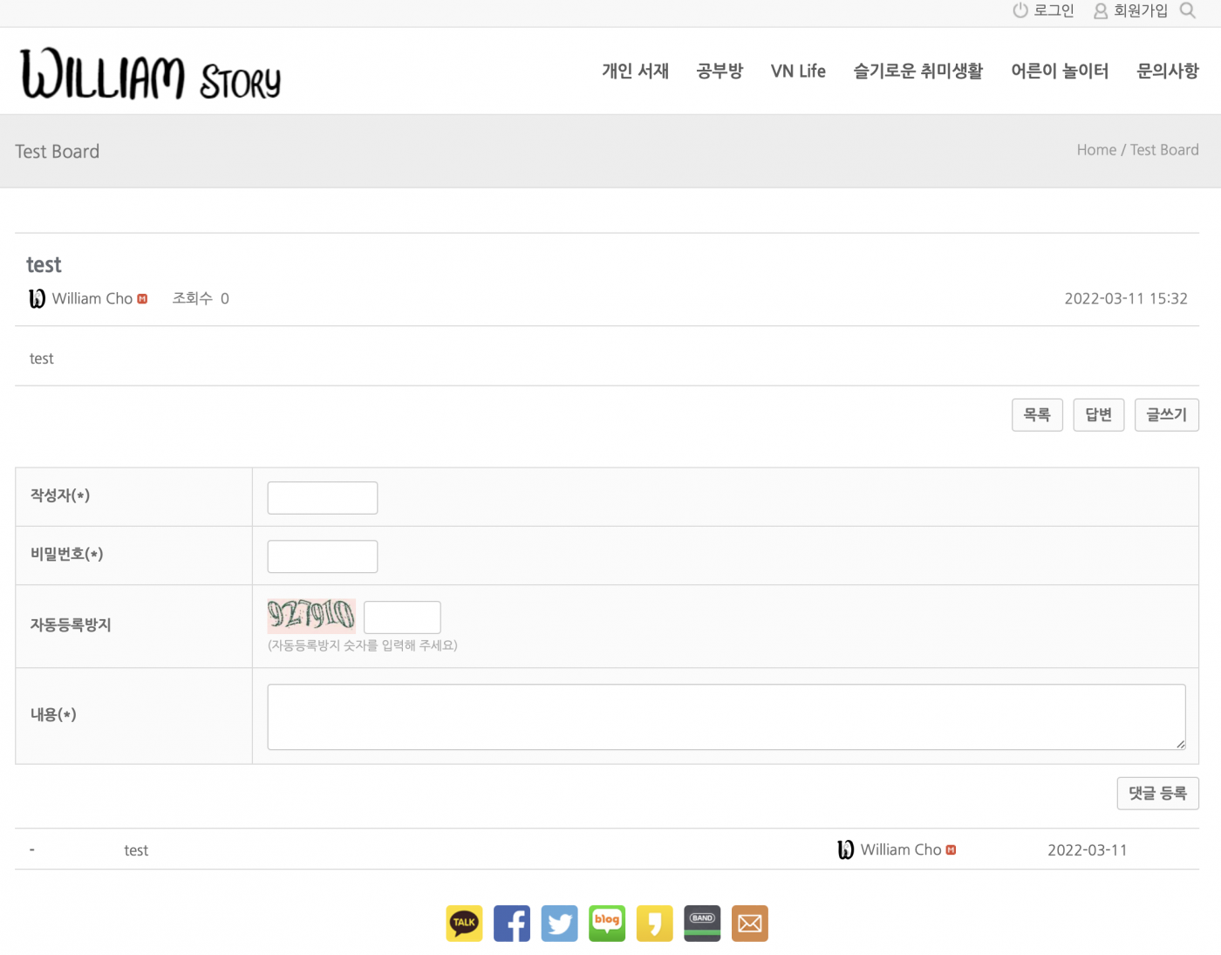Click William Cho author name in post header
Viewport: 1221px width, 955px height.
tap(92, 298)
